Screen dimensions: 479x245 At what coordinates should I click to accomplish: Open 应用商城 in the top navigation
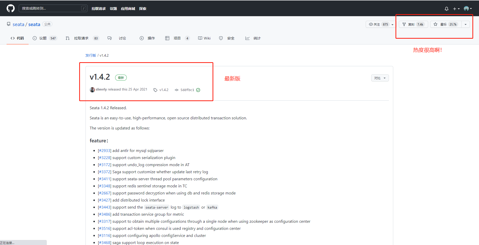(128, 9)
